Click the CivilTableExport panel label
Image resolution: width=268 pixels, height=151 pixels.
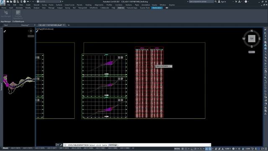coord(18,21)
